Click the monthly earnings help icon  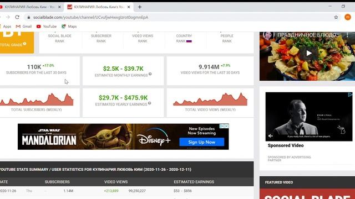pos(150,74)
